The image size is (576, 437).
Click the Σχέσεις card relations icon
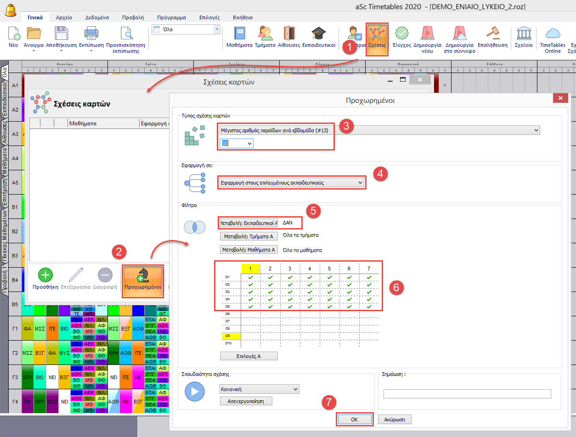(377, 36)
